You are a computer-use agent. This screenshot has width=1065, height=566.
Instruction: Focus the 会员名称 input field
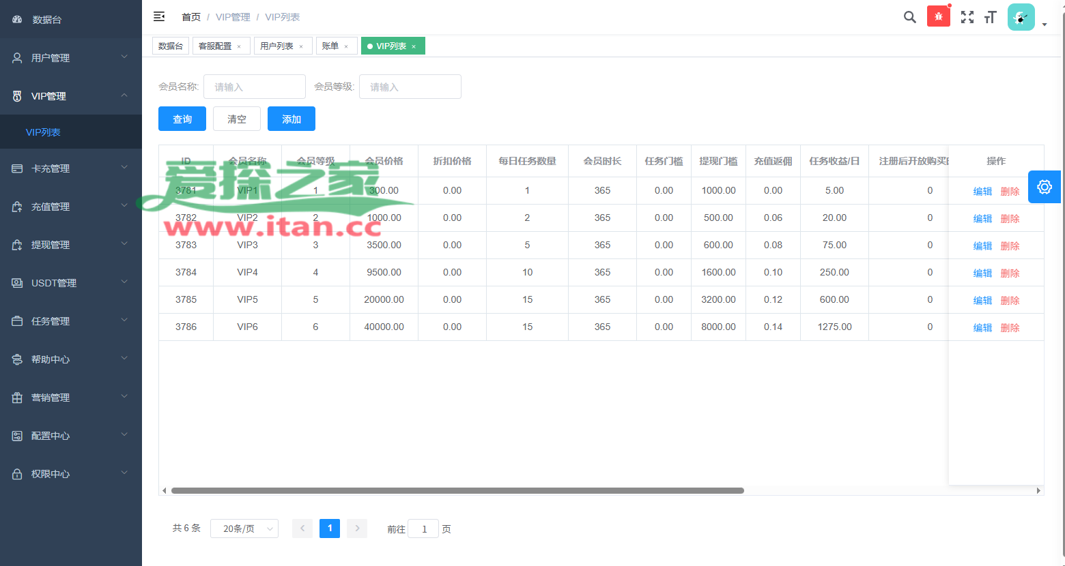(255, 87)
